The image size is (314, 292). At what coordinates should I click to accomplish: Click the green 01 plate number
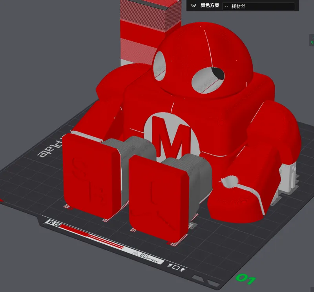pos(246,279)
